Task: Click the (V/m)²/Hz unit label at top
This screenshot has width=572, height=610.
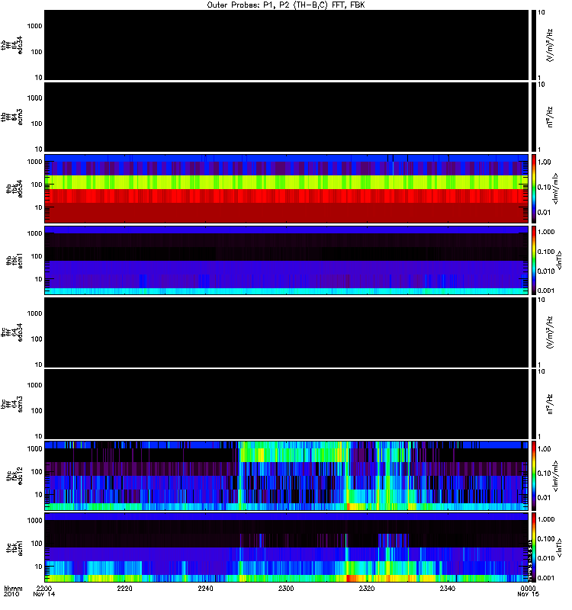Action: [x=549, y=45]
